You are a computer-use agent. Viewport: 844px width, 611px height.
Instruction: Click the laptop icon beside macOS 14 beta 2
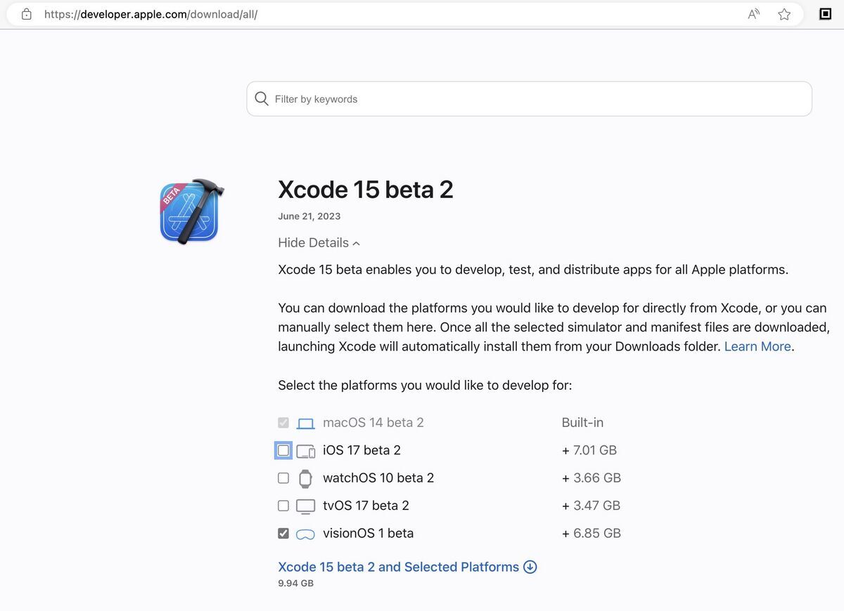pos(305,422)
